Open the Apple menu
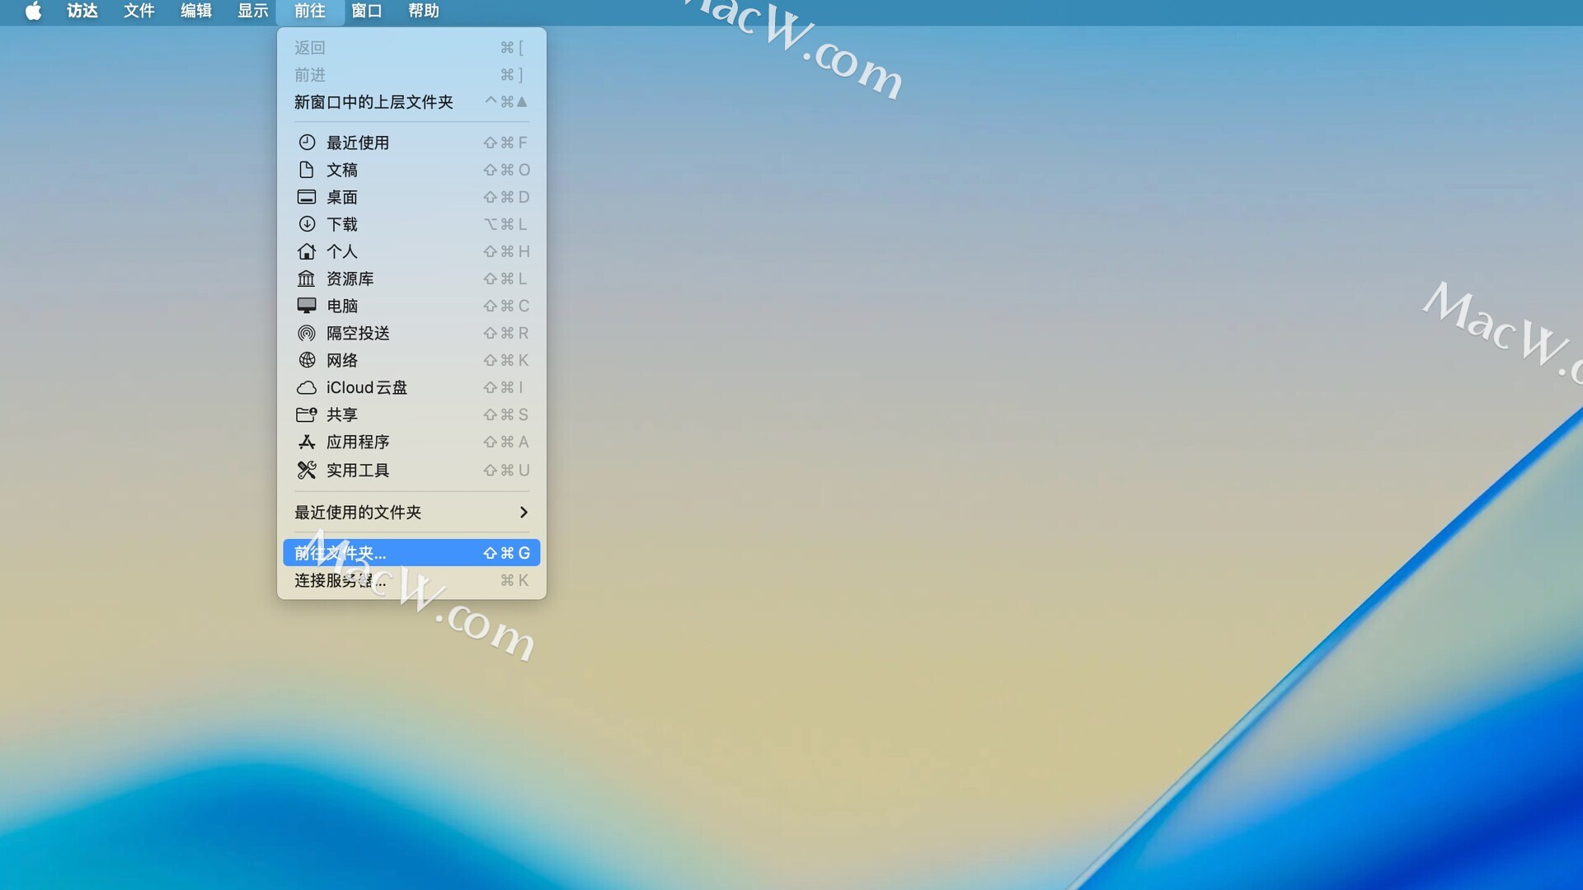Viewport: 1583px width, 890px height. pos(33,11)
